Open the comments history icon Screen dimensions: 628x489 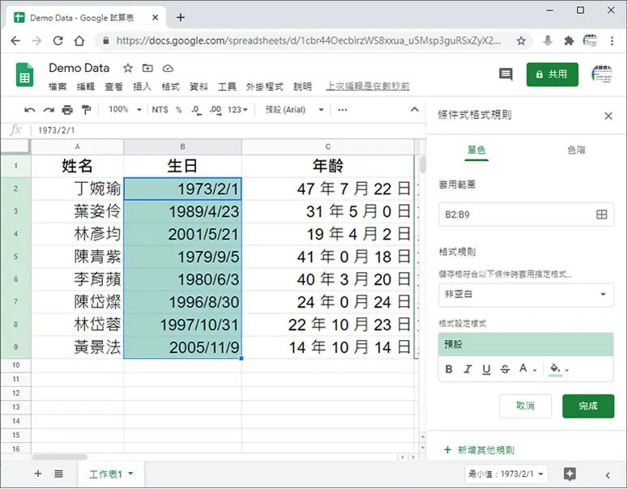coord(506,74)
